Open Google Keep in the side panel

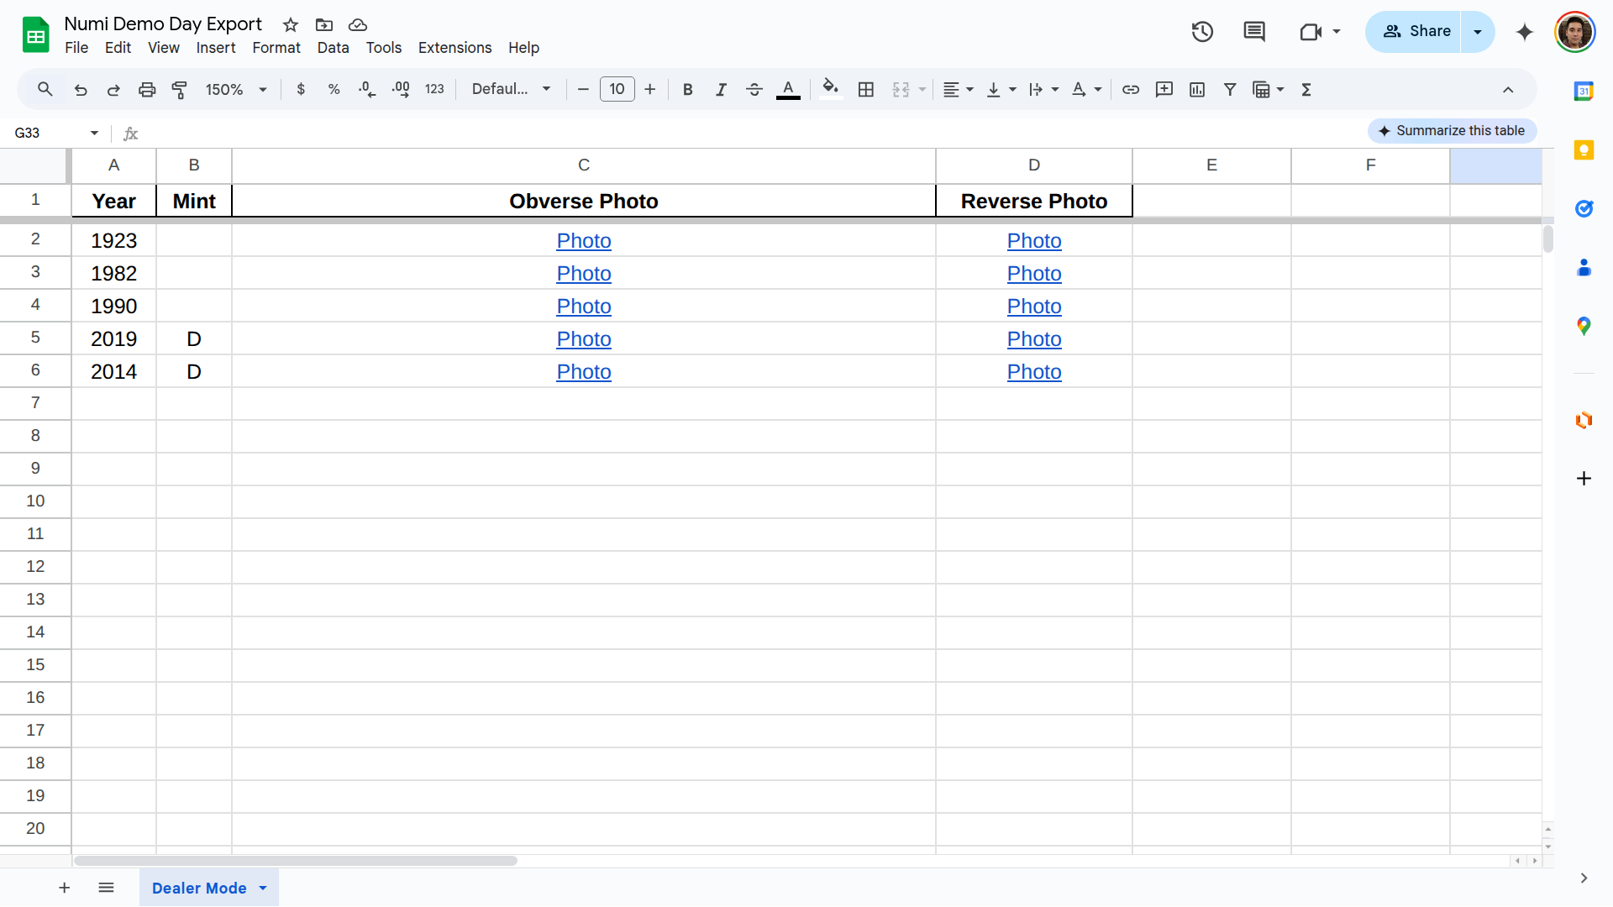[x=1584, y=150]
